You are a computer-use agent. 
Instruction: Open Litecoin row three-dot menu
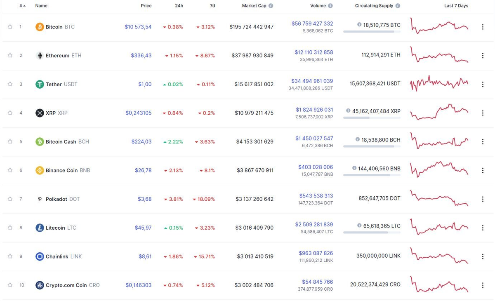pyautogui.click(x=483, y=228)
